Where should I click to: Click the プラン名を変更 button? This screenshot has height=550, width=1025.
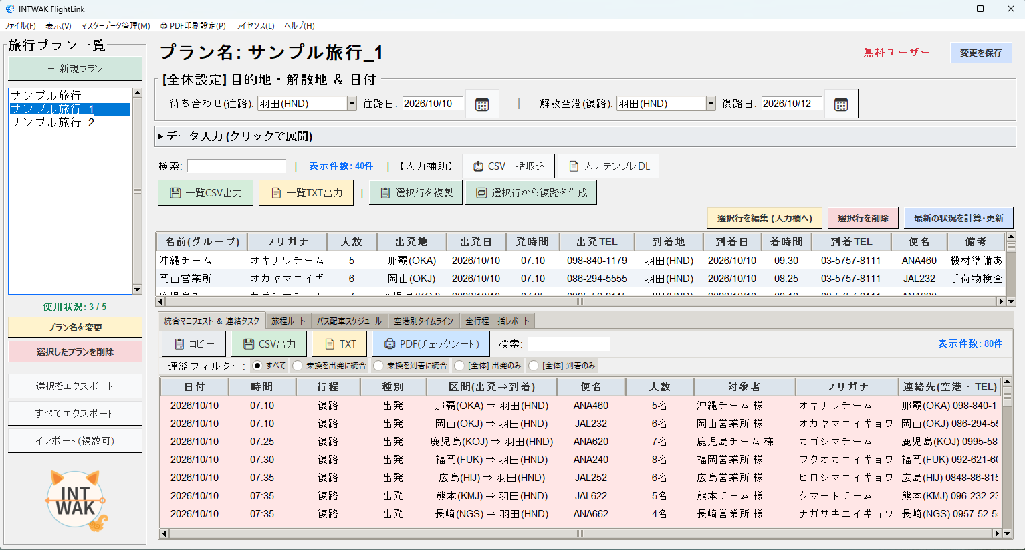click(75, 327)
